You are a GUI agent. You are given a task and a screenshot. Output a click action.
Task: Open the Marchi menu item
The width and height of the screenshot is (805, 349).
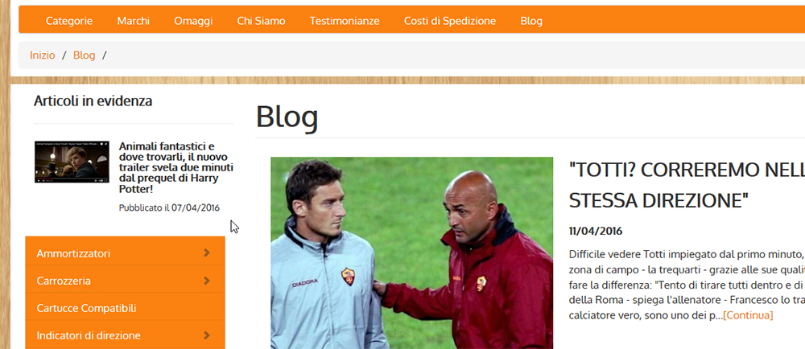coord(134,21)
